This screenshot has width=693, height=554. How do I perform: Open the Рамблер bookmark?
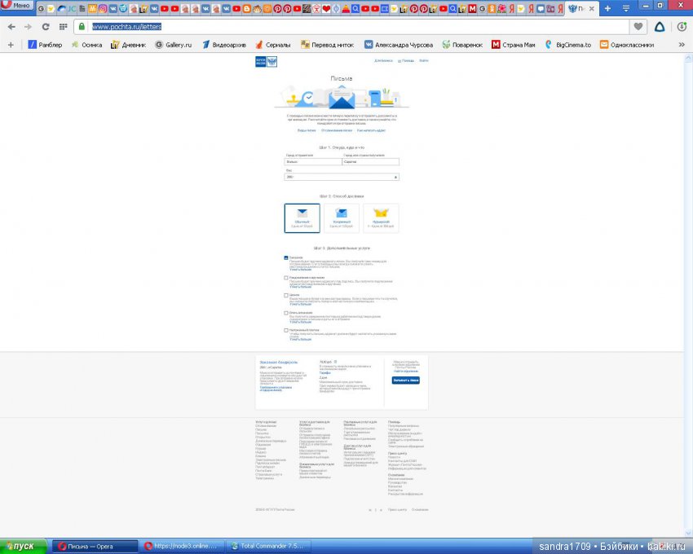click(45, 45)
